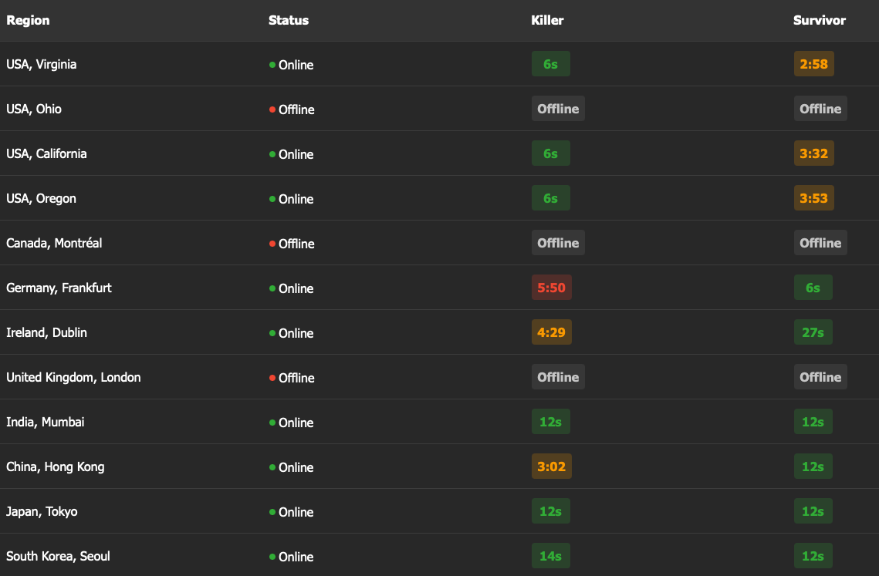Select the USA, Ohio region name
Viewport: 879px width, 576px height.
pyautogui.click(x=34, y=109)
